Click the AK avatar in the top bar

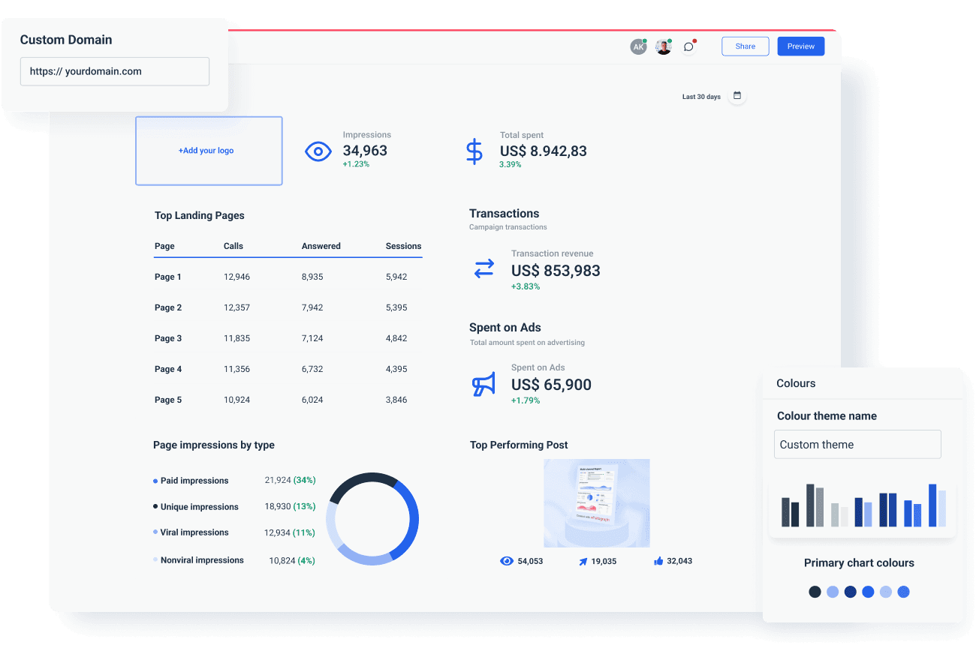coord(638,46)
